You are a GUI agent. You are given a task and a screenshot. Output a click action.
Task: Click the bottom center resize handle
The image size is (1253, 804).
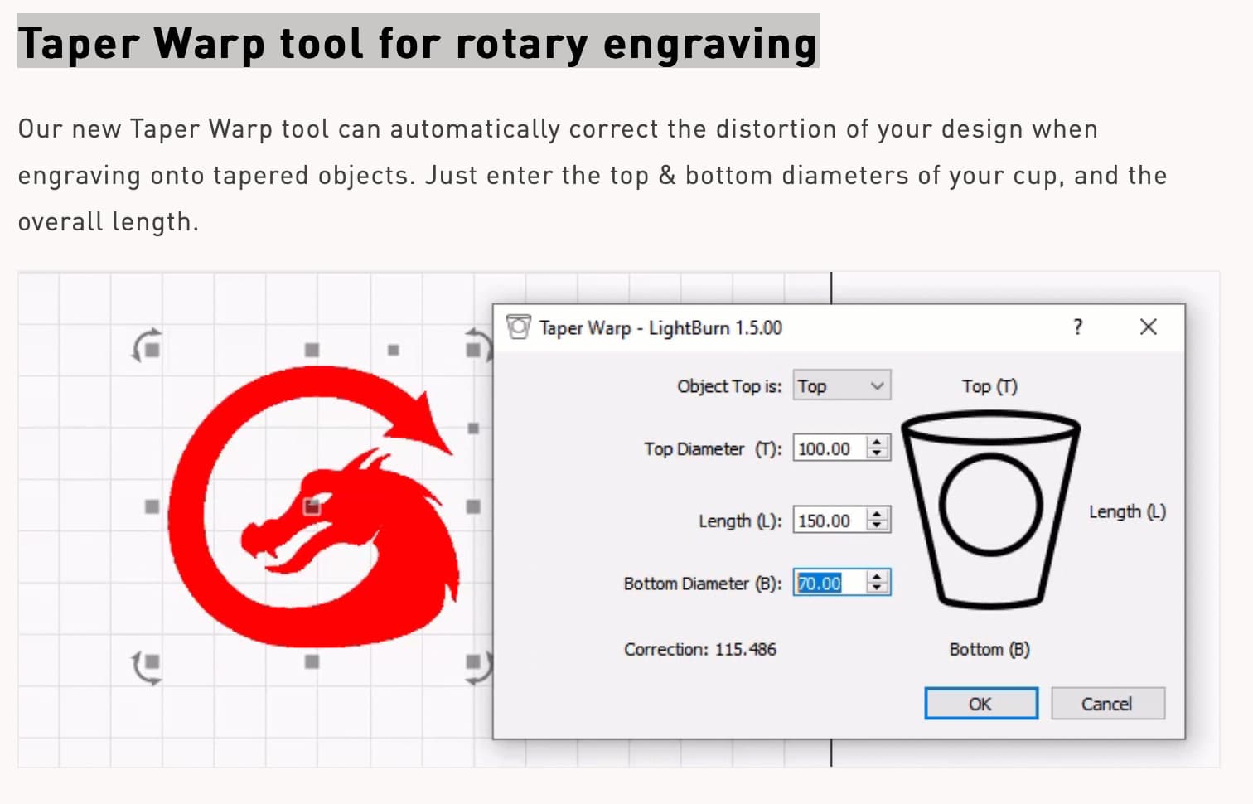click(312, 661)
